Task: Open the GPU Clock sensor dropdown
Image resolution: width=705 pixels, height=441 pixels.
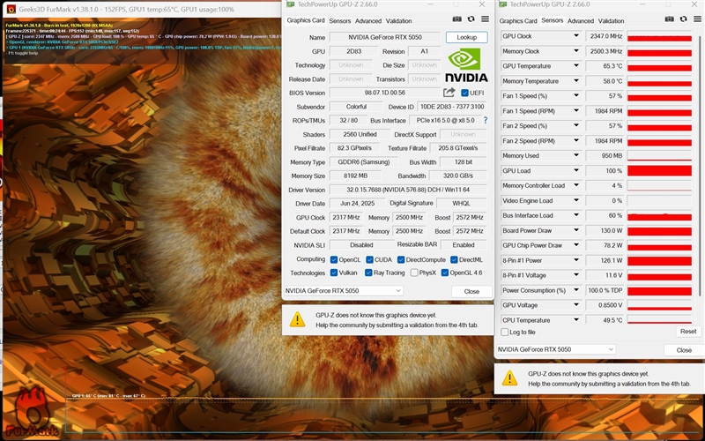Action: click(576, 36)
